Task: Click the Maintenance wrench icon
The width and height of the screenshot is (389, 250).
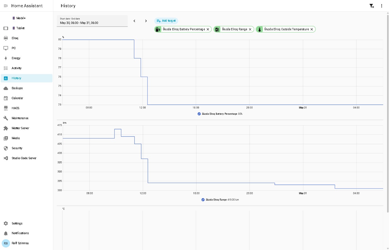Action: (6, 118)
